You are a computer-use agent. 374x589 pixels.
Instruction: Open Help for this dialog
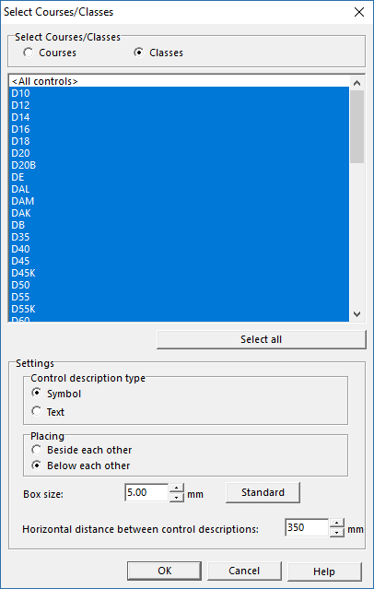pos(324,571)
